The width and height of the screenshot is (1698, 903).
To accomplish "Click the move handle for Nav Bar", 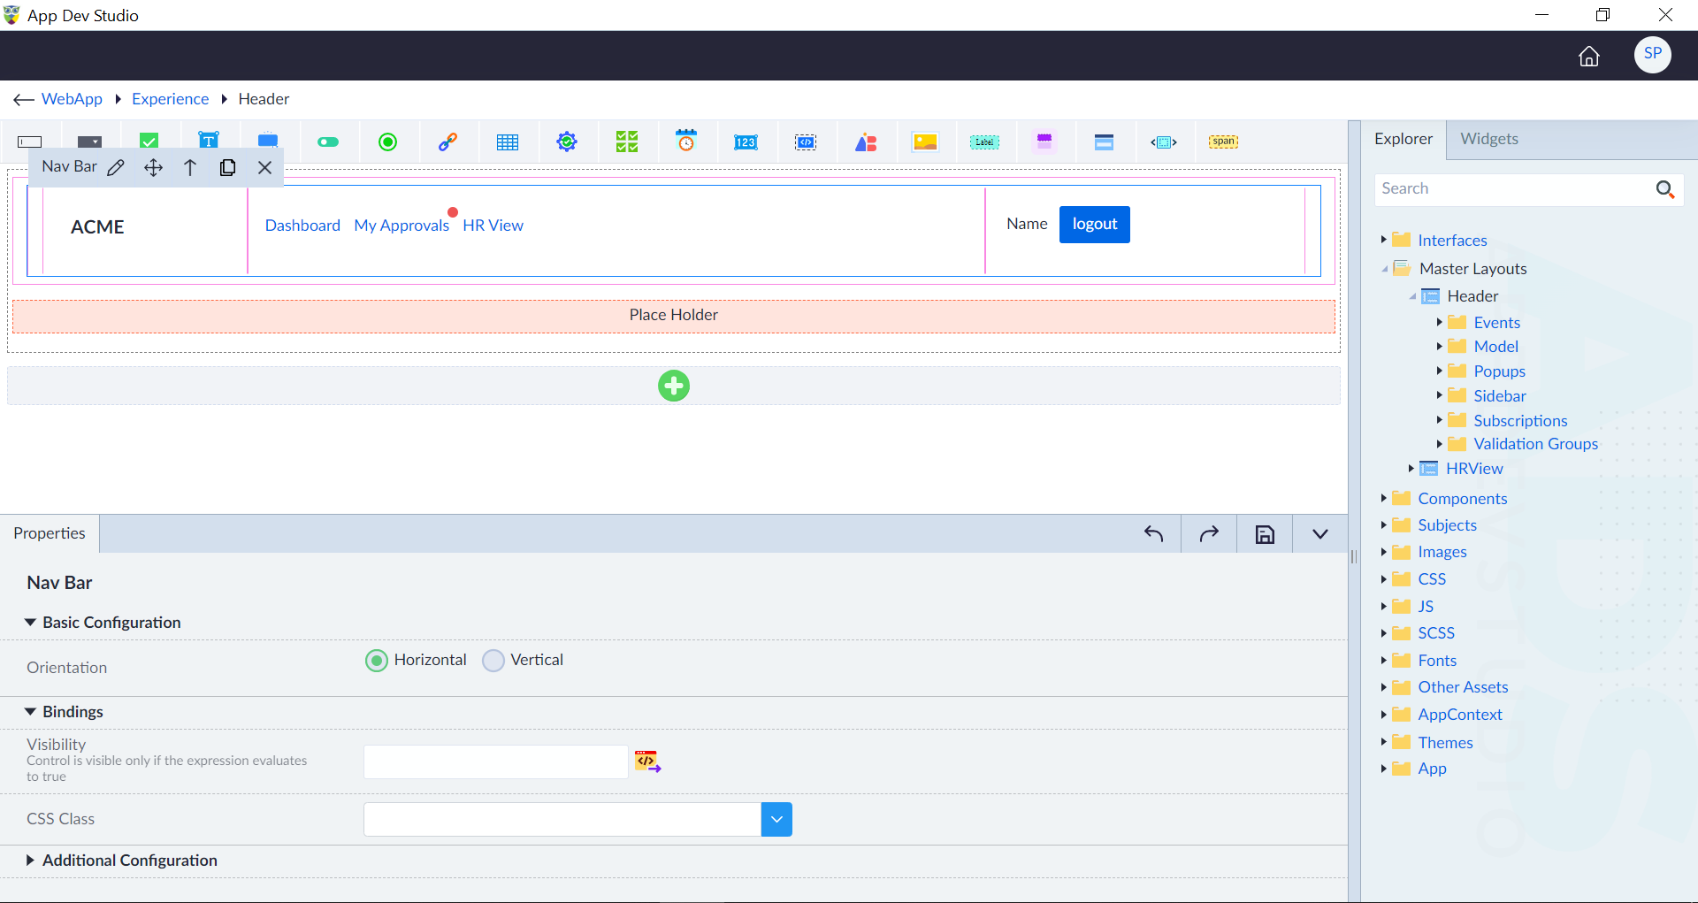I will (153, 167).
